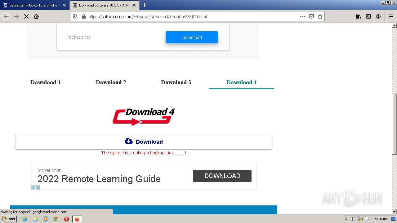Click the blue rocket.chat Download button
This screenshot has height=223, width=397.
pos(192,37)
